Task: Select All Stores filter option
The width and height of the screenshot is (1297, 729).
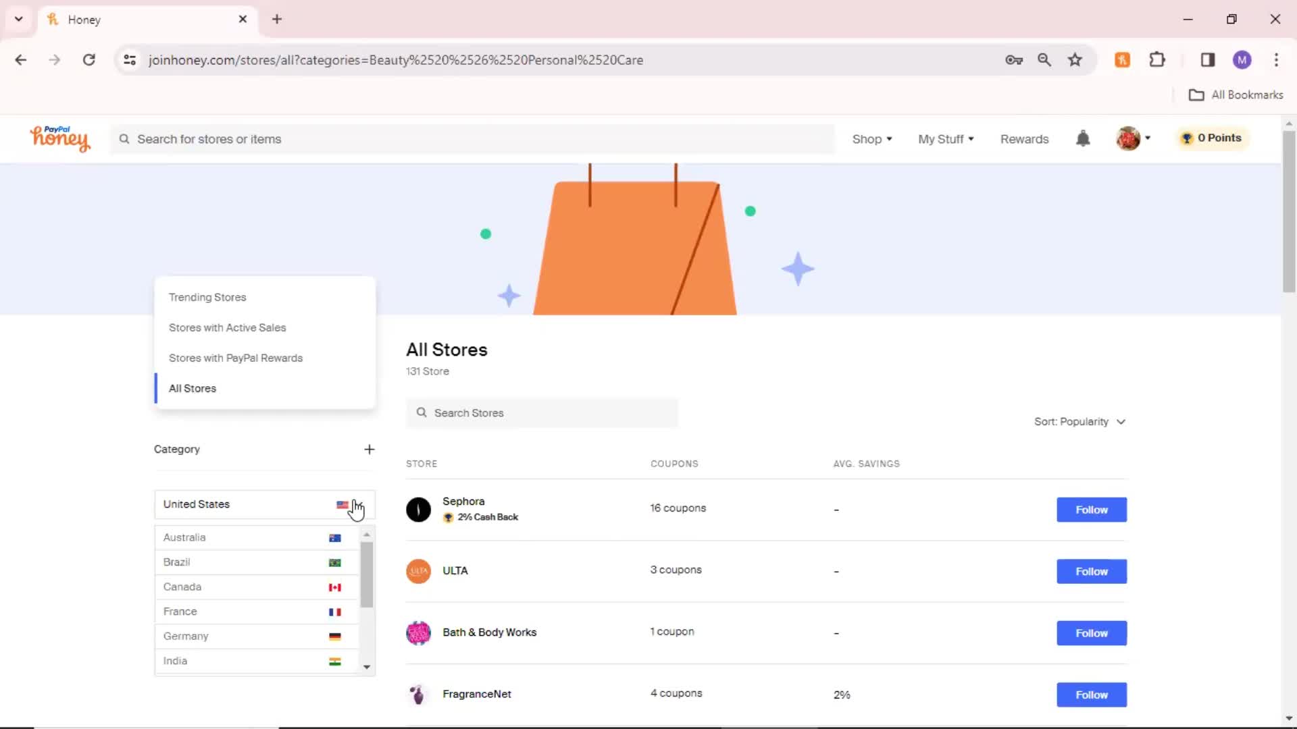Action: 193,387
